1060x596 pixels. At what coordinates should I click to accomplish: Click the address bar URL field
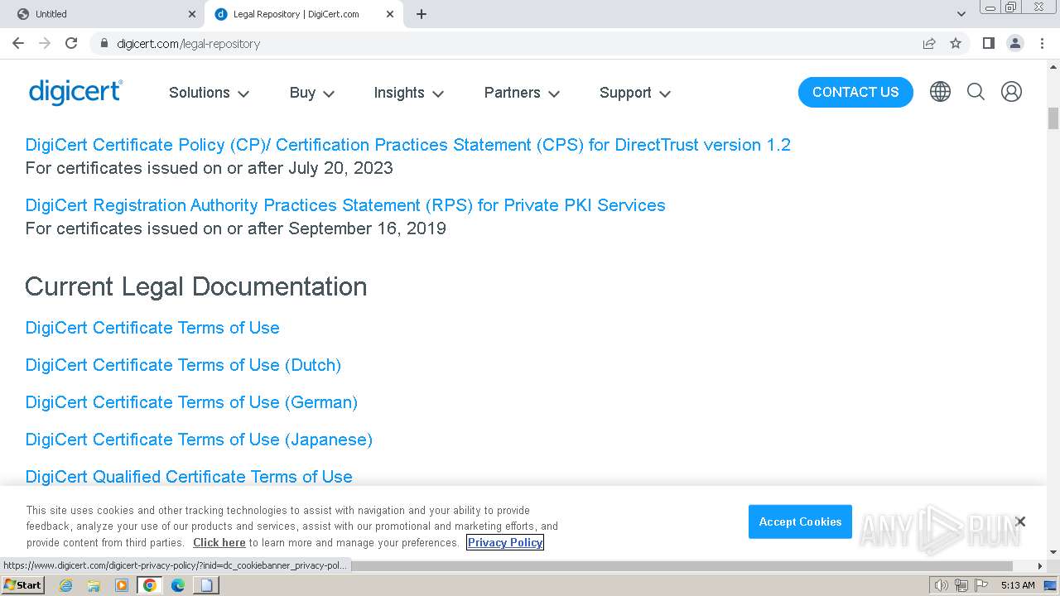tap(505, 43)
